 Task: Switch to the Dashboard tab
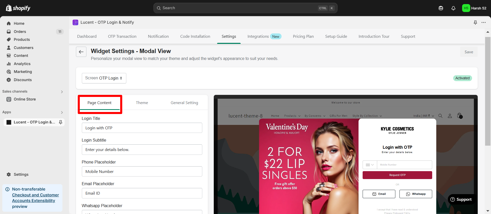[x=87, y=36]
